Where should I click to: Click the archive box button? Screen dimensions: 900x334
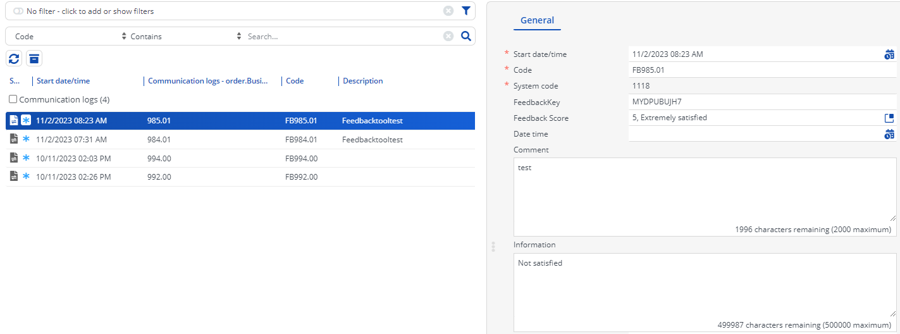pos(34,59)
